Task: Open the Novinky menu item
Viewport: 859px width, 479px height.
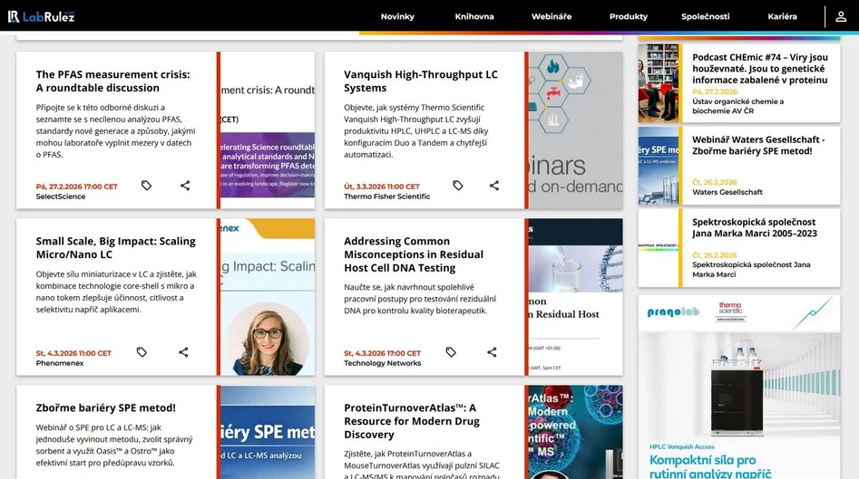Action: [x=397, y=16]
